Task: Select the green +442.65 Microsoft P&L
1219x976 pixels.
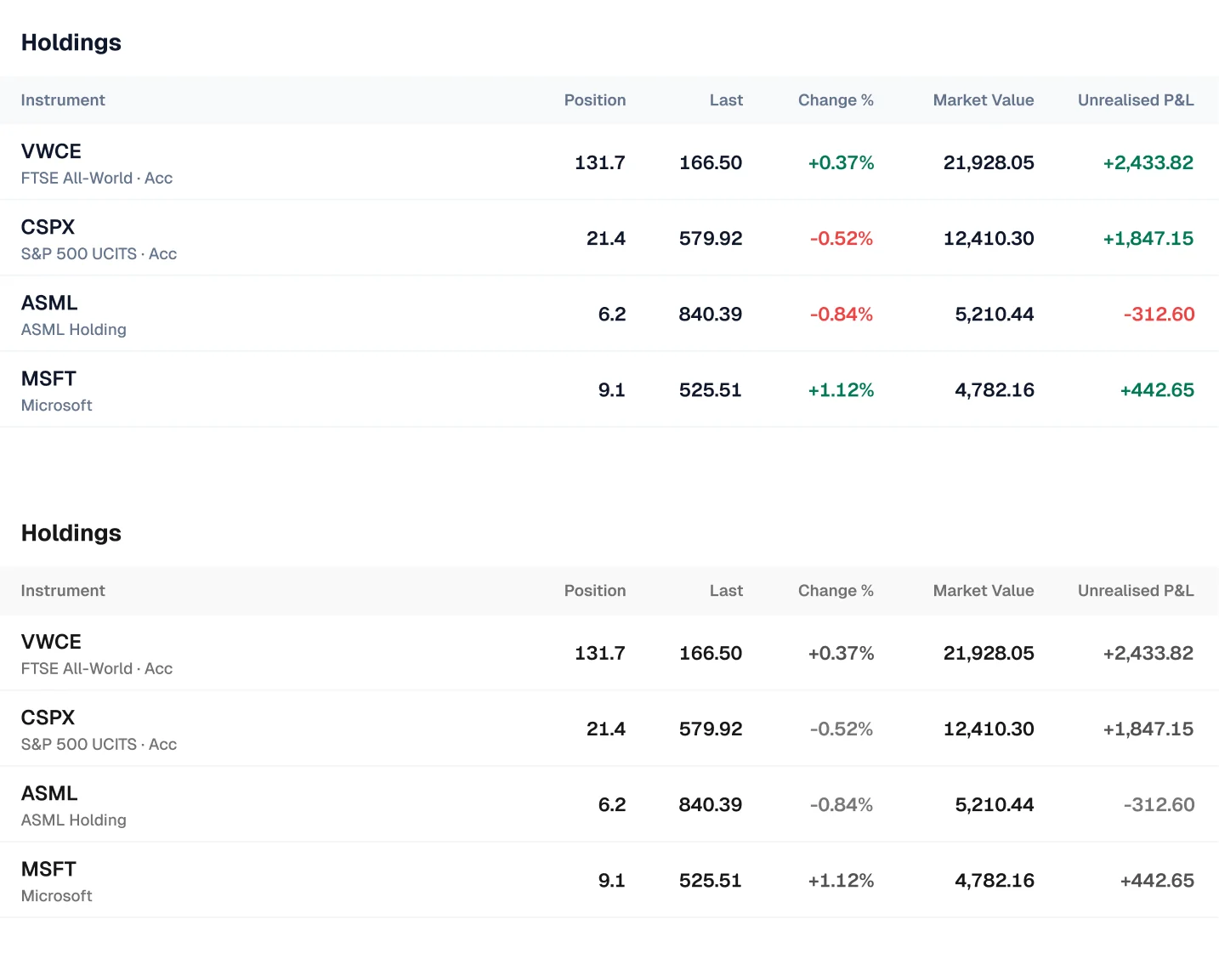Action: click(x=1157, y=389)
